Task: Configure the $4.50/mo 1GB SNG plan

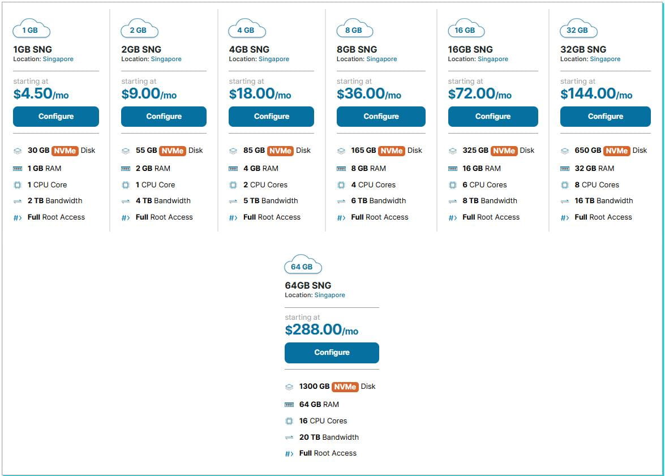Action: [x=56, y=117]
